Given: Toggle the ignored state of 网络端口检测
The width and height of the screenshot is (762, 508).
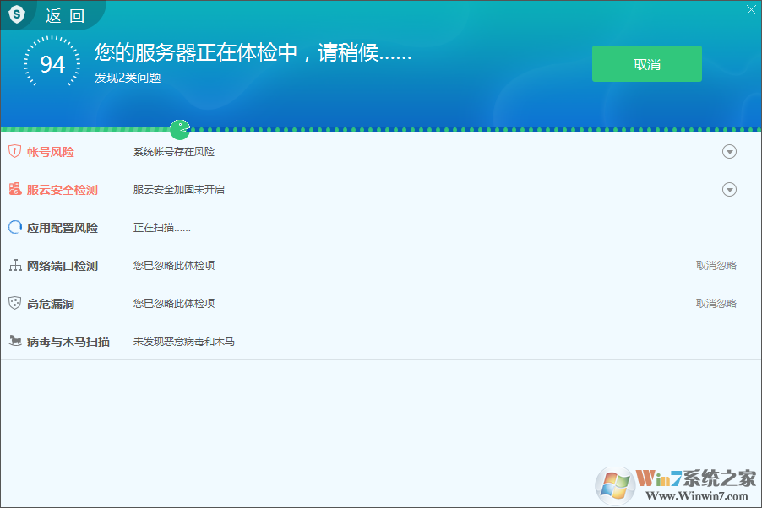Looking at the screenshot, I should 716,265.
